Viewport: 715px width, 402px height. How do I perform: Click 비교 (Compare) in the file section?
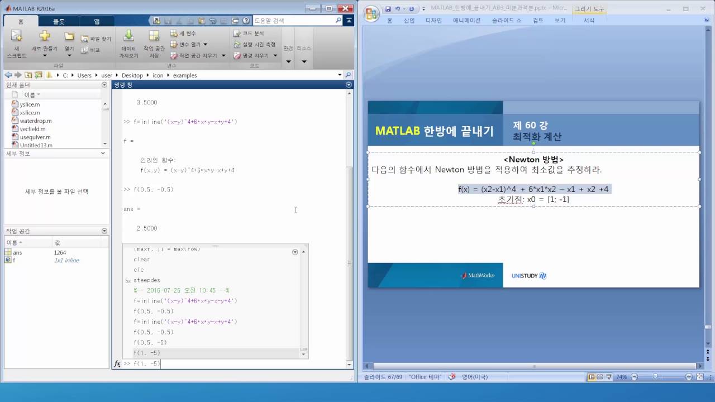coord(90,50)
